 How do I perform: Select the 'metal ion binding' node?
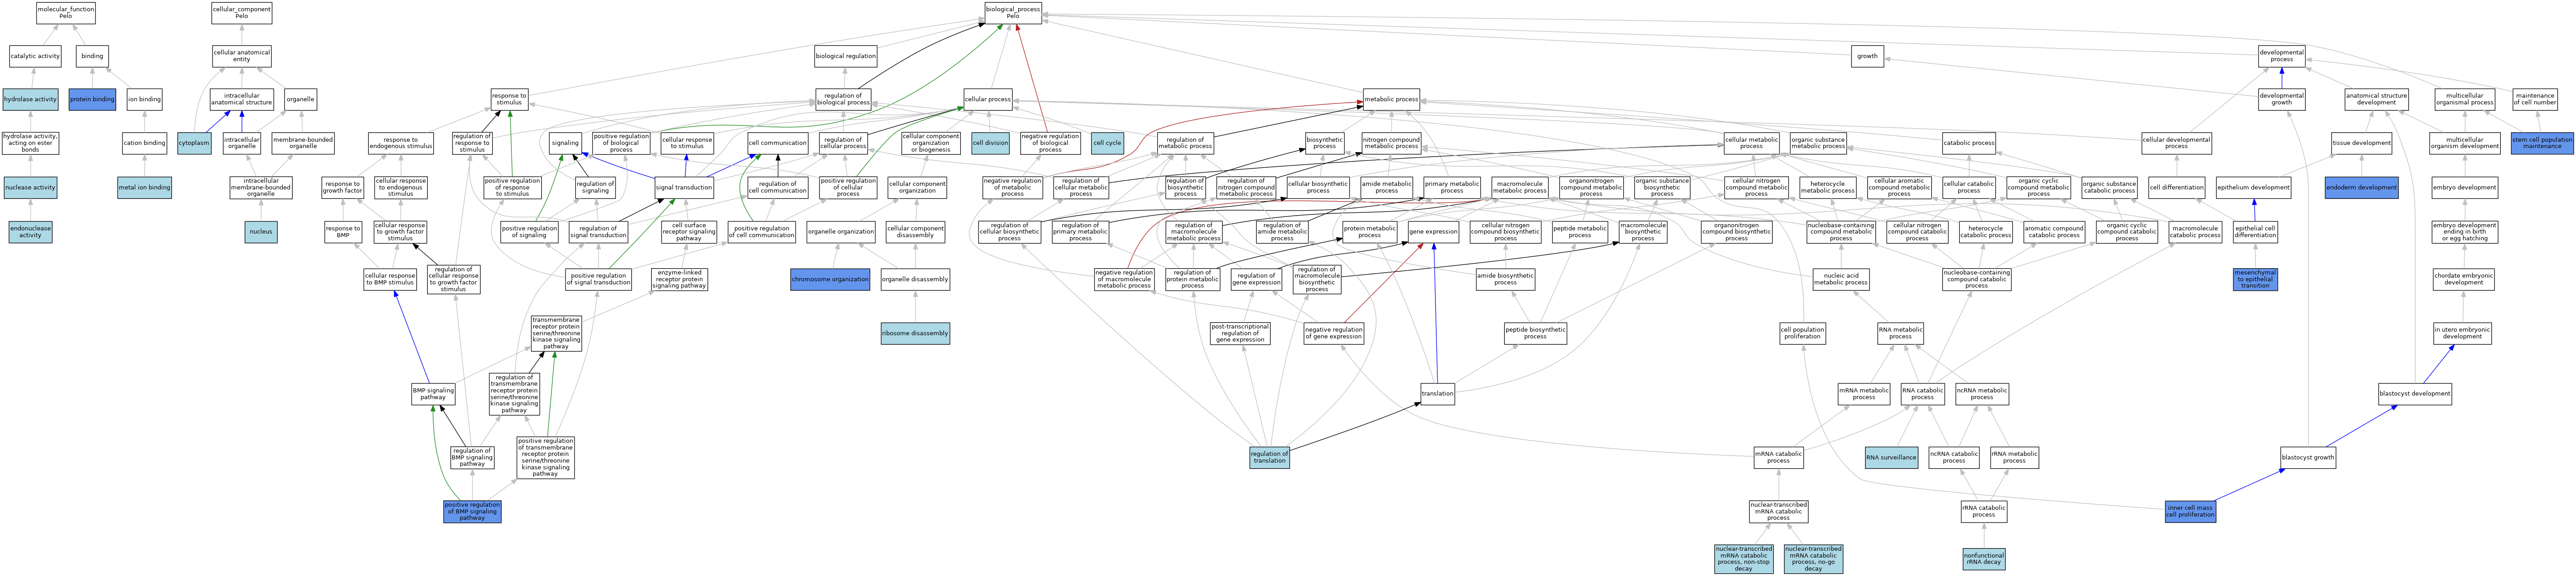(145, 187)
